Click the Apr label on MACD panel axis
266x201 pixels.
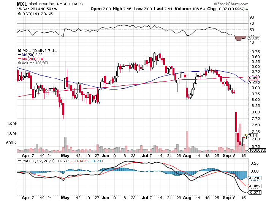click(x=25, y=198)
